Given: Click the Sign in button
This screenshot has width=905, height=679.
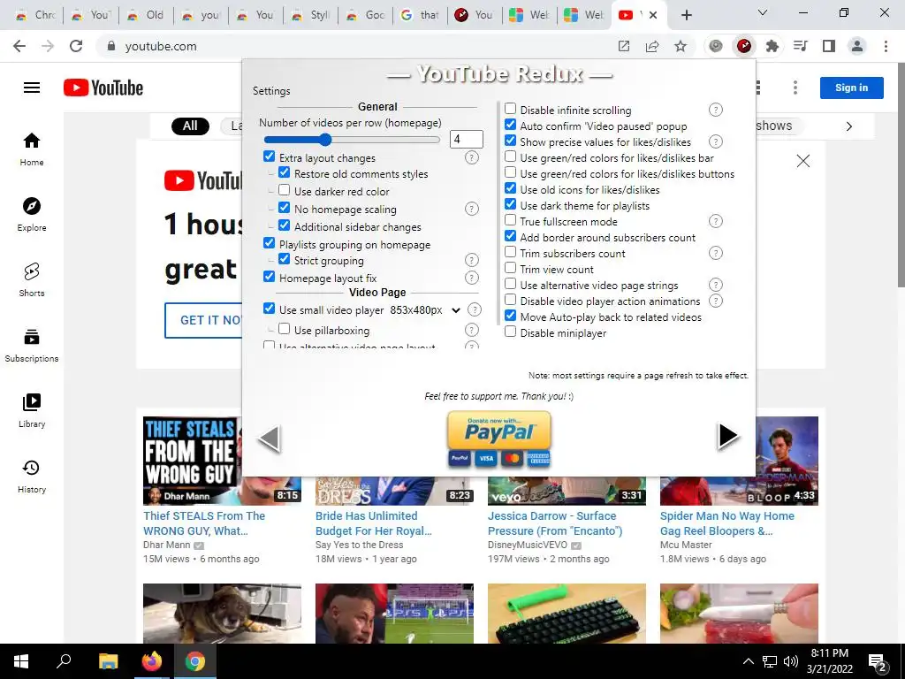Looking at the screenshot, I should 851,88.
